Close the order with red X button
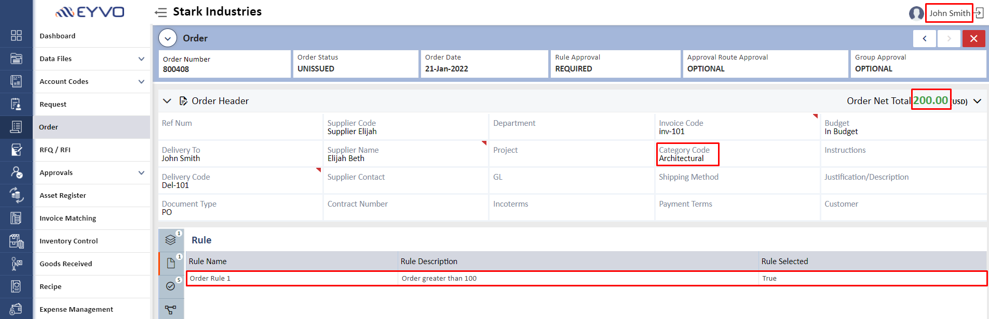 pos(974,38)
